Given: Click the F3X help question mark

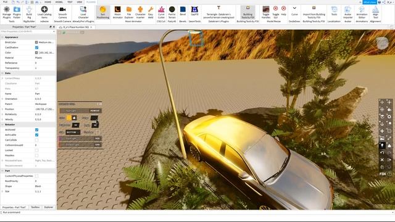Looking at the screenshot, I should pyautogui.click(x=389, y=174).
